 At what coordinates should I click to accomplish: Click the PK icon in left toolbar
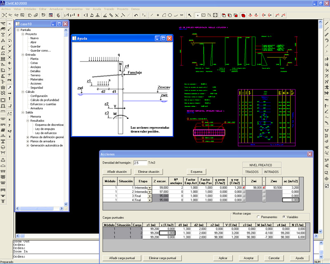(9, 80)
